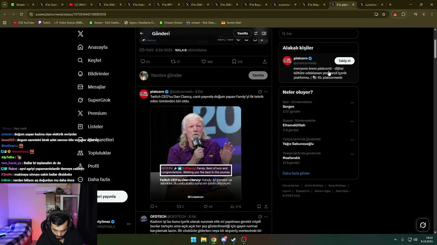Open Discord from the taskbar

[224, 240]
